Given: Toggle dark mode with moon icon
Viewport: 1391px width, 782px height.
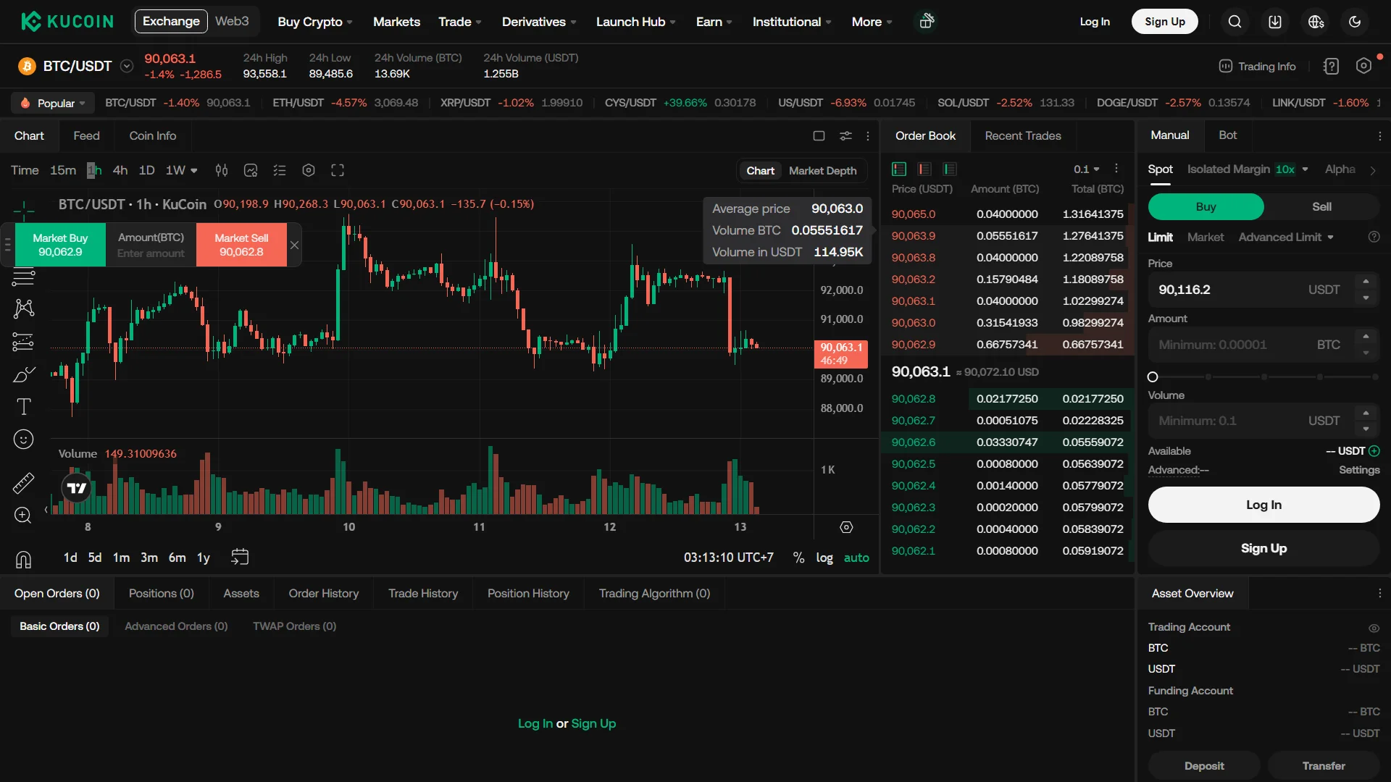Looking at the screenshot, I should [1354, 22].
